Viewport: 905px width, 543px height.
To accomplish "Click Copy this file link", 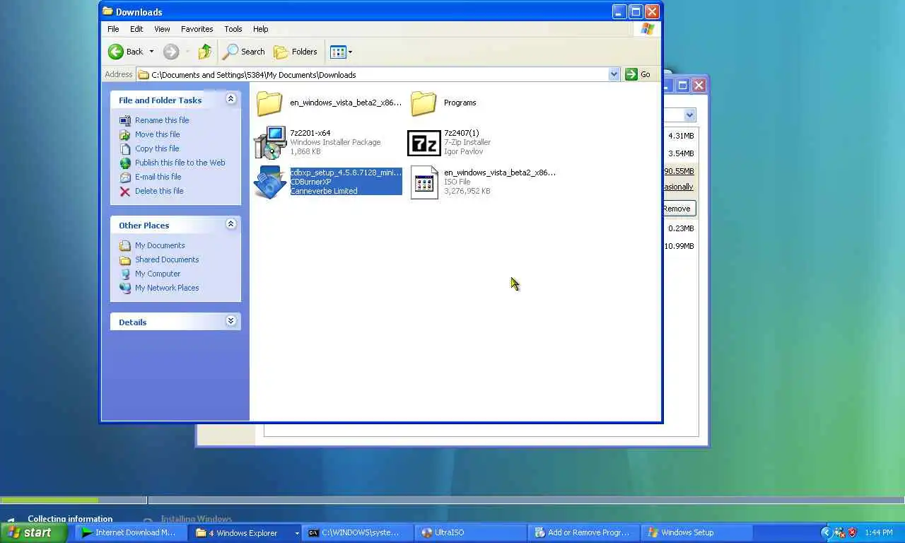I will pos(157,148).
